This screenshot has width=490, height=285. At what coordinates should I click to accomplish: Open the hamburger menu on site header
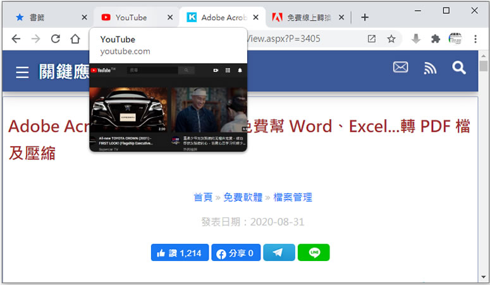point(22,73)
